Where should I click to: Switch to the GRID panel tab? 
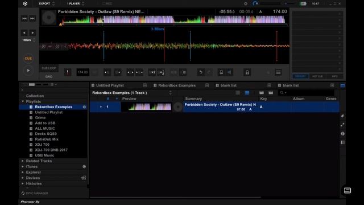tap(49, 76)
